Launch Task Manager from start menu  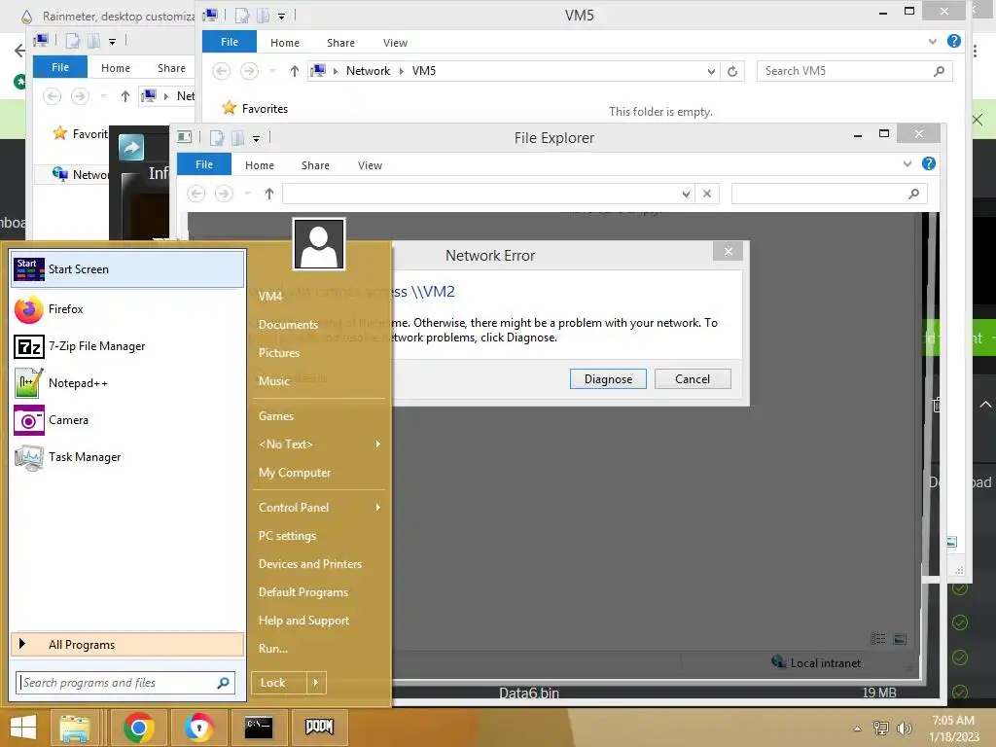pos(127,457)
